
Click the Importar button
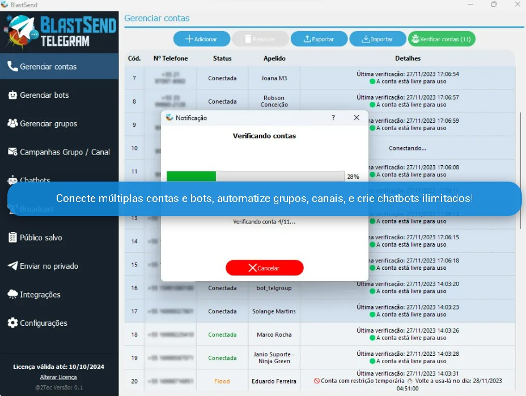coord(376,39)
